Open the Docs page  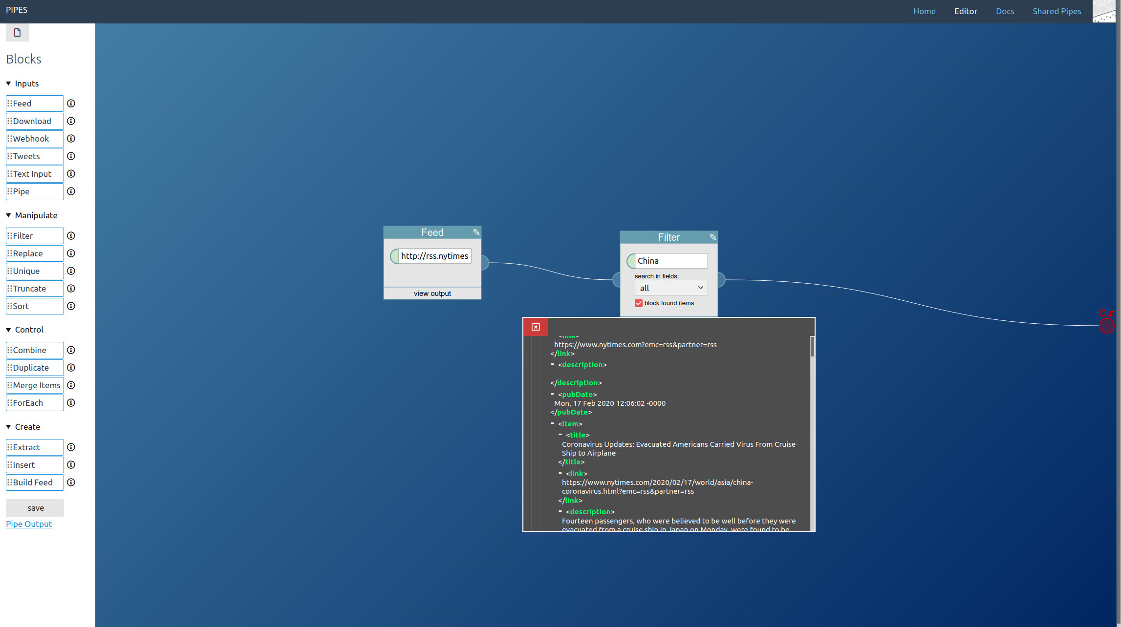(1005, 11)
